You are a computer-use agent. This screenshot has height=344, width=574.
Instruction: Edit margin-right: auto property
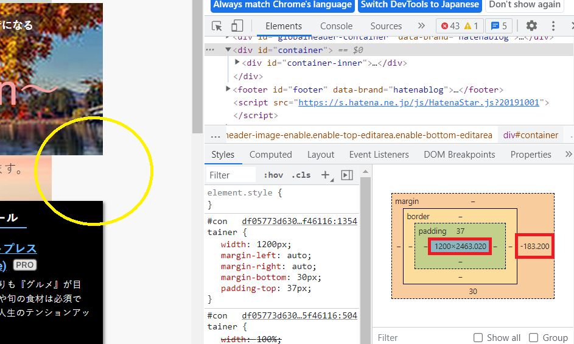pyautogui.click(x=268, y=266)
